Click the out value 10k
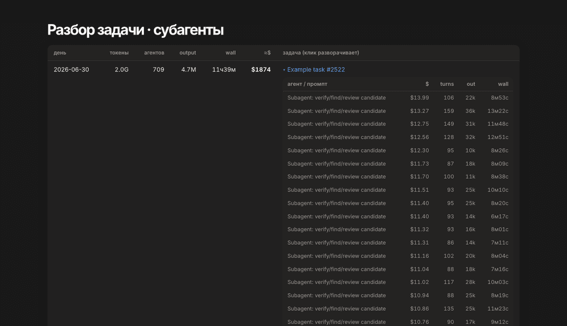 (x=470, y=150)
